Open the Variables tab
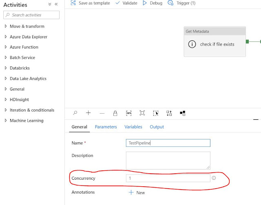261x205 pixels. [x=133, y=127]
